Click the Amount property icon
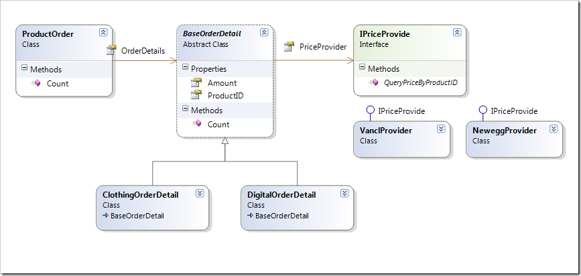The height and width of the screenshot is (276, 581). [196, 82]
